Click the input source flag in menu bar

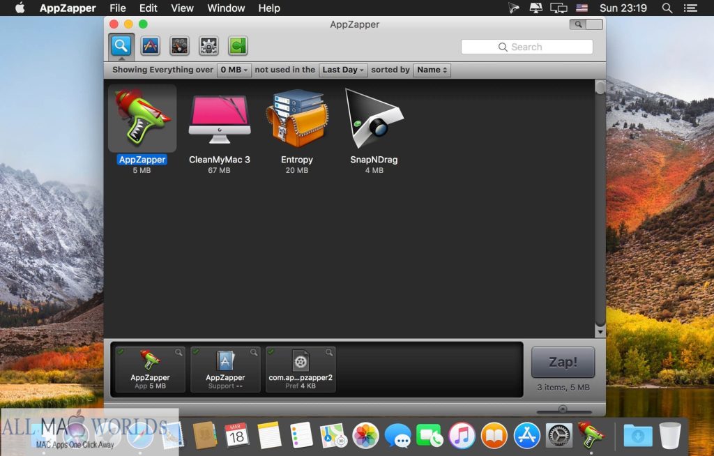[582, 8]
